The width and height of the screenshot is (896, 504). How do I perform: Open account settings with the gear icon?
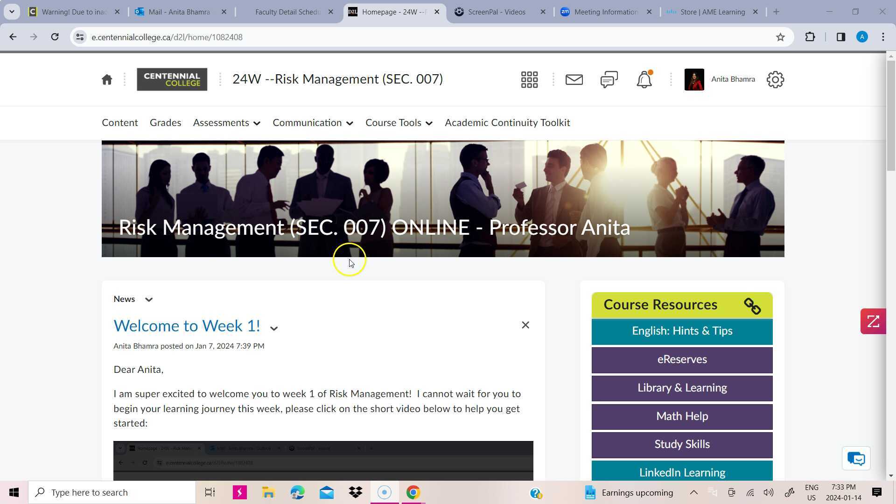[775, 79]
